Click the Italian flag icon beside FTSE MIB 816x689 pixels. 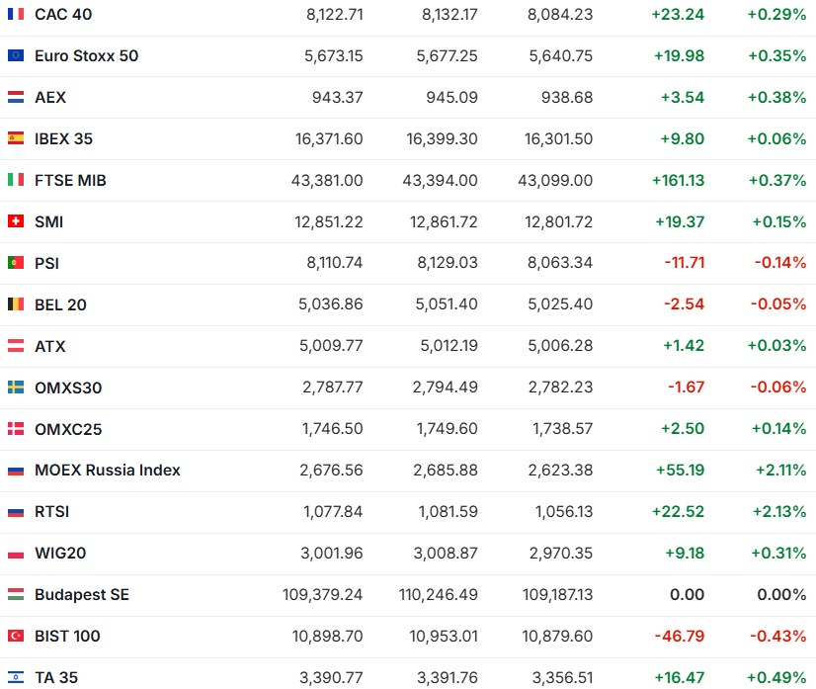pos(15,180)
